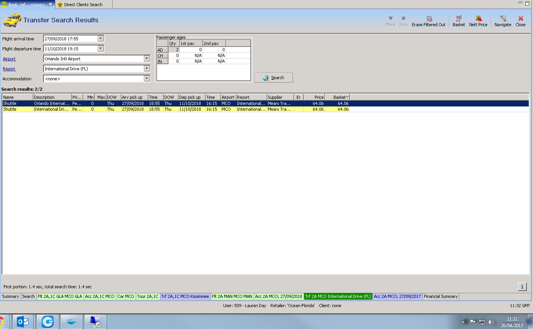Viewport: 533px width, 329px height.
Task: Follow the Airport link label
Action: tap(9, 59)
